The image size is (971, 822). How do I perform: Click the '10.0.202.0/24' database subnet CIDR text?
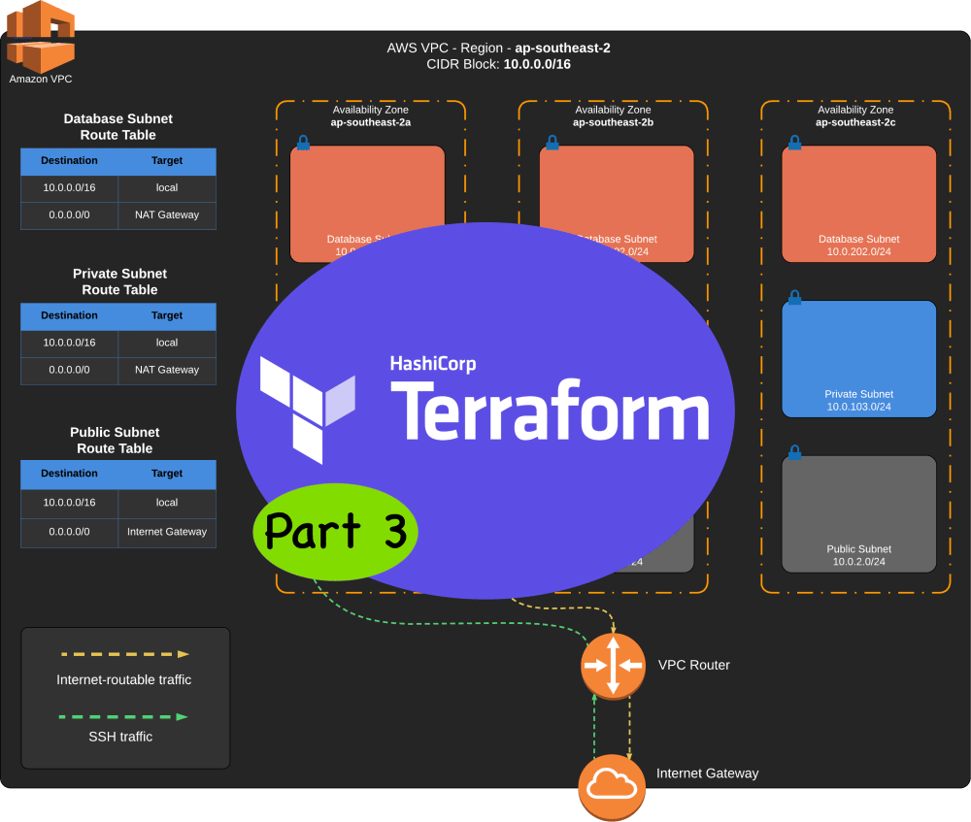point(859,252)
